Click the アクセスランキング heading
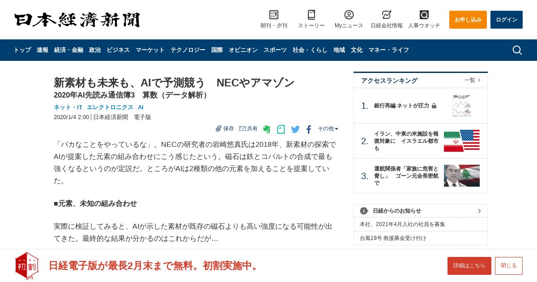 coord(389,81)
